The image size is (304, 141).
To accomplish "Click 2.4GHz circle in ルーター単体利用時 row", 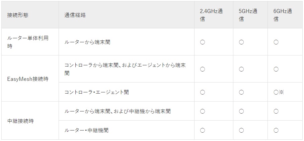I will (x=203, y=42).
